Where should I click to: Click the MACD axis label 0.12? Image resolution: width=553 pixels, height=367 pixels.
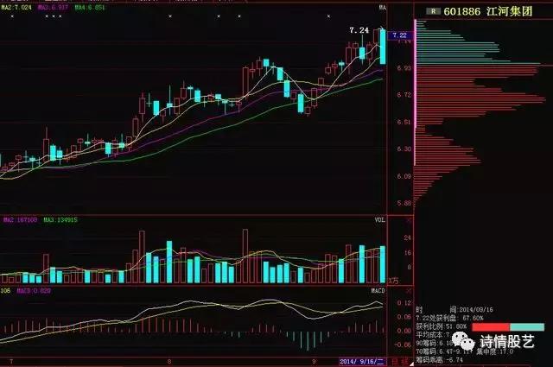point(404,303)
